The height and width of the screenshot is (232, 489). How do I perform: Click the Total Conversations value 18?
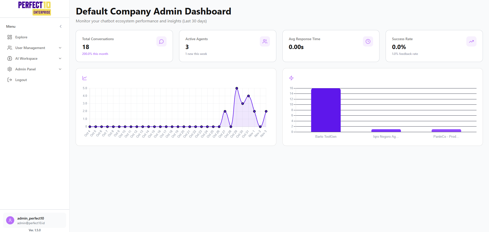click(x=86, y=47)
